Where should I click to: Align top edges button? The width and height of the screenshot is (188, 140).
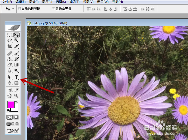click(x=88, y=9)
